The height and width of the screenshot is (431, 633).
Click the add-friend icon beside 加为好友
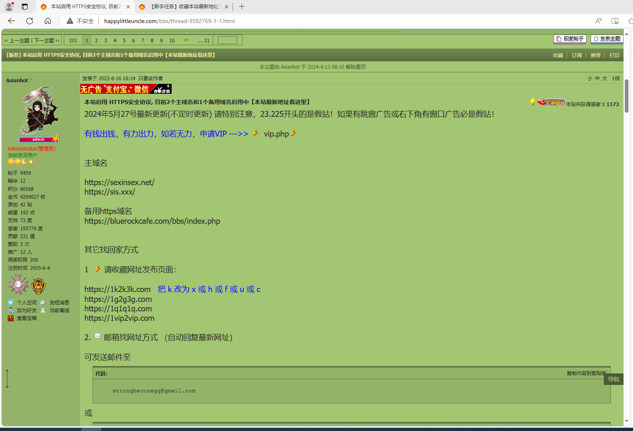point(11,310)
